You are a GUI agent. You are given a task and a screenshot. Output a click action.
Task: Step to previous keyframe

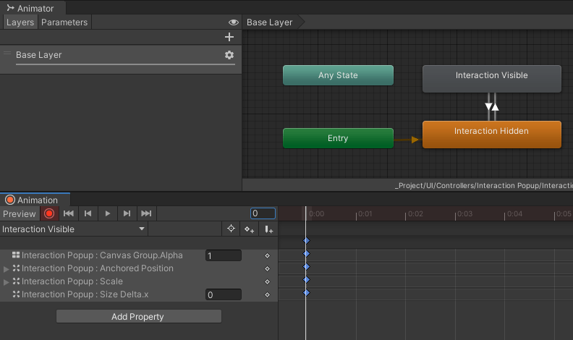(x=88, y=213)
